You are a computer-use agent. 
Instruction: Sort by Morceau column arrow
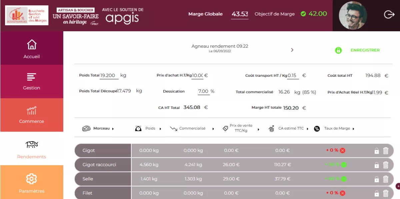point(113,129)
